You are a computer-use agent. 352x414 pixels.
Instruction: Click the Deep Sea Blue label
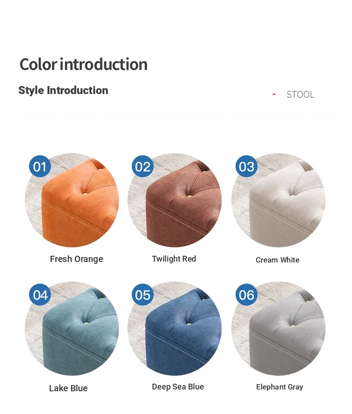tap(178, 387)
